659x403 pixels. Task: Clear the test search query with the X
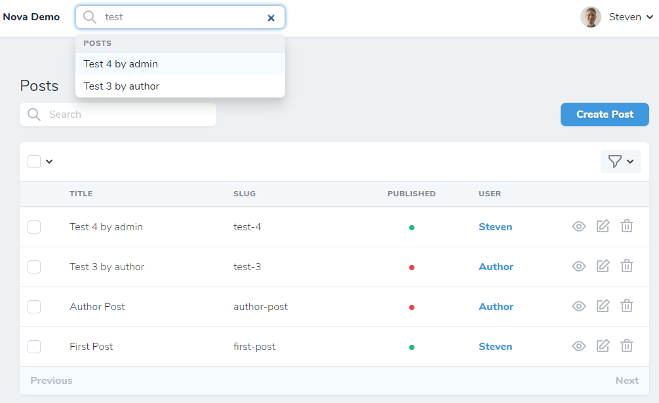pos(271,18)
